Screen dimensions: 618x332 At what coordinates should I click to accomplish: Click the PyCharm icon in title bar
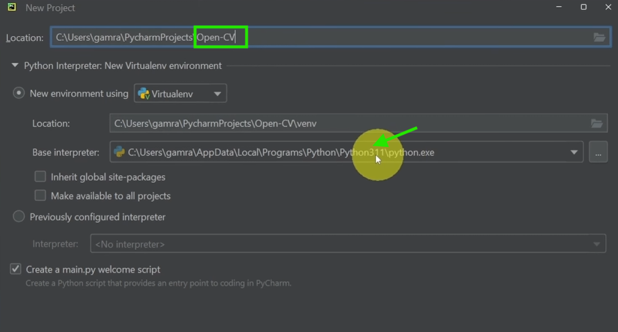tap(12, 7)
